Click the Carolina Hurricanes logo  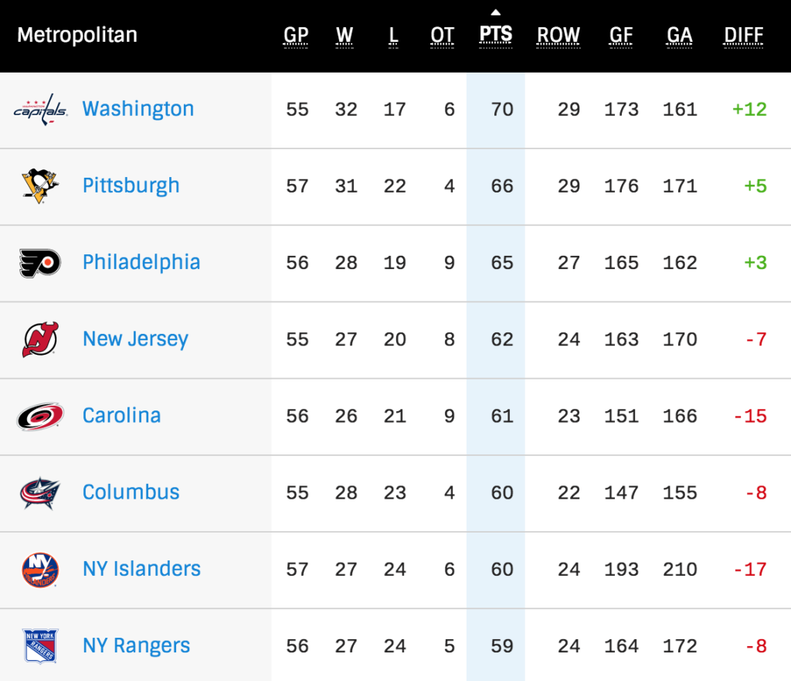[x=40, y=416]
